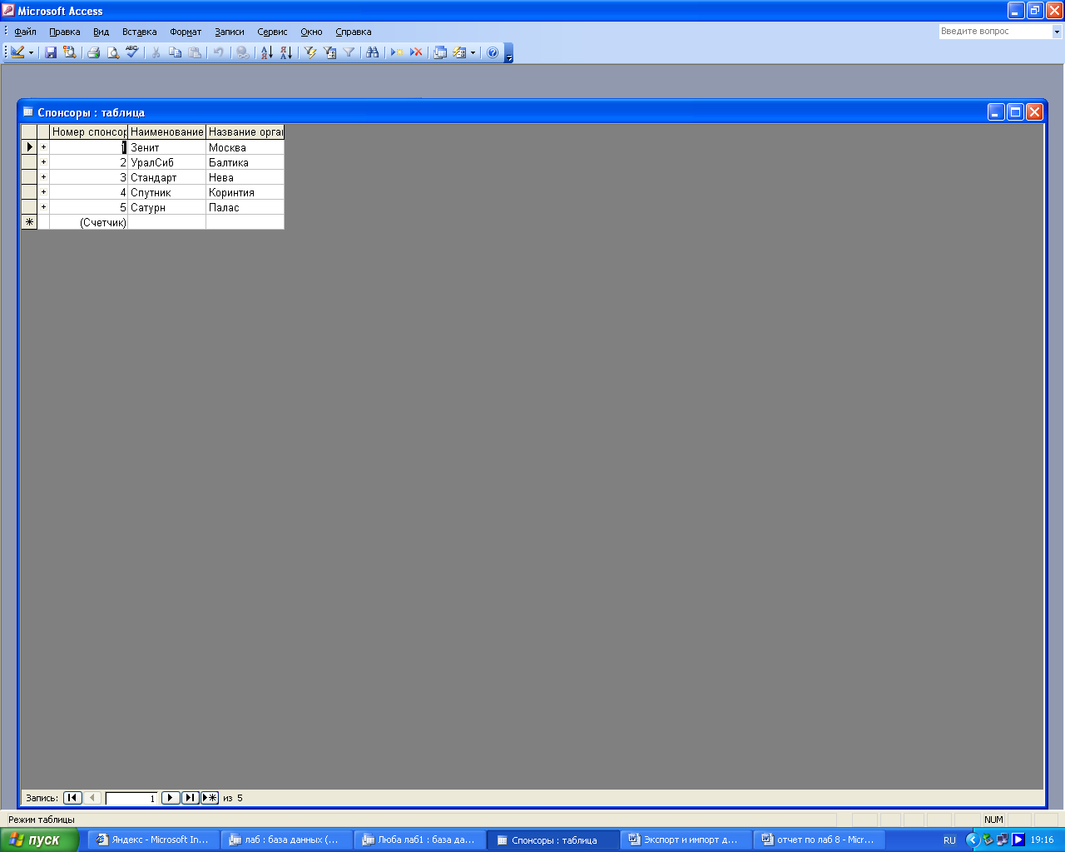This screenshot has width=1065, height=852.
Task: Open the Вид menu
Action: (101, 32)
